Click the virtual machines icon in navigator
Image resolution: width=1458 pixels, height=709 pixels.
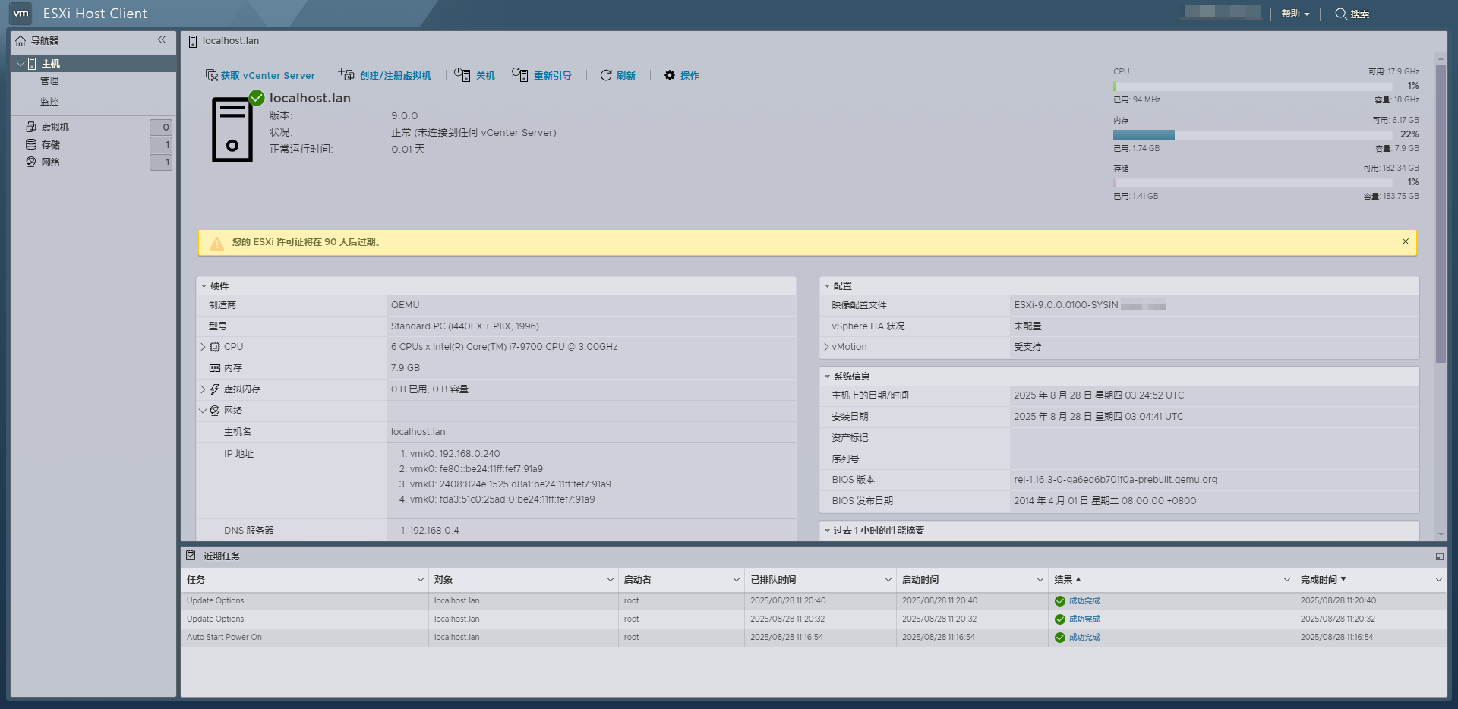(31, 127)
